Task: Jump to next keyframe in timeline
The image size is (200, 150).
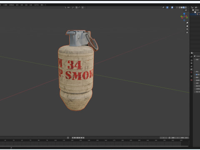Action: tap(81, 137)
